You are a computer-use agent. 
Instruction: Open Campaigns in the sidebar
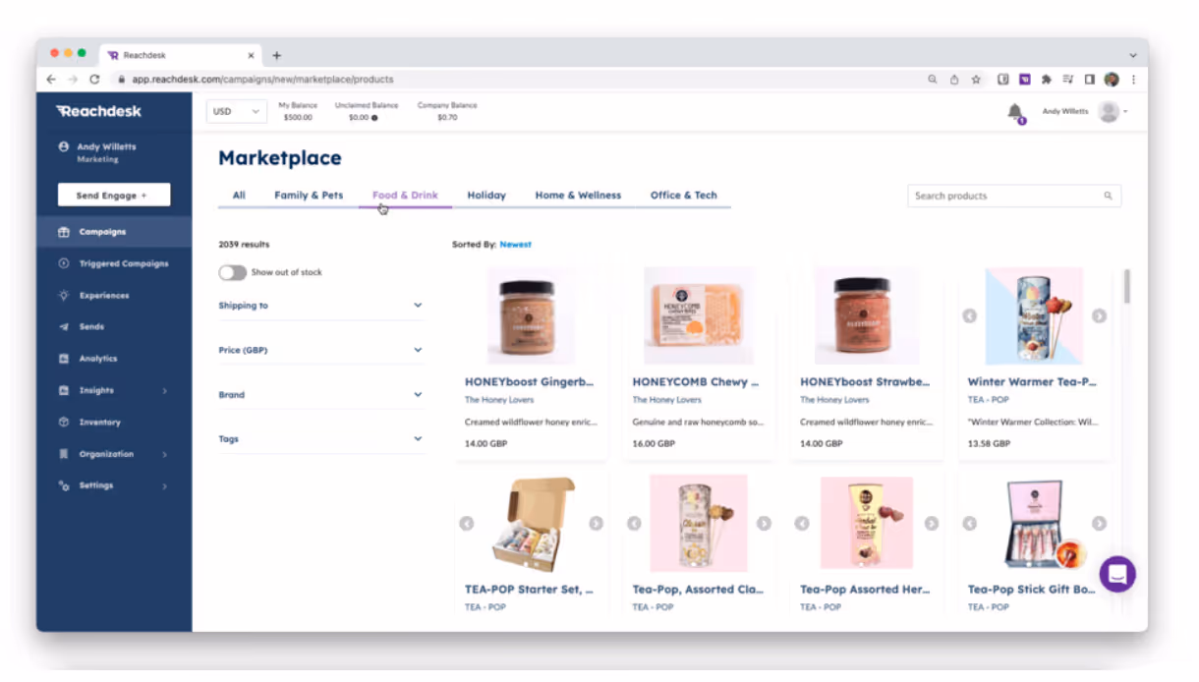pyautogui.click(x=114, y=232)
